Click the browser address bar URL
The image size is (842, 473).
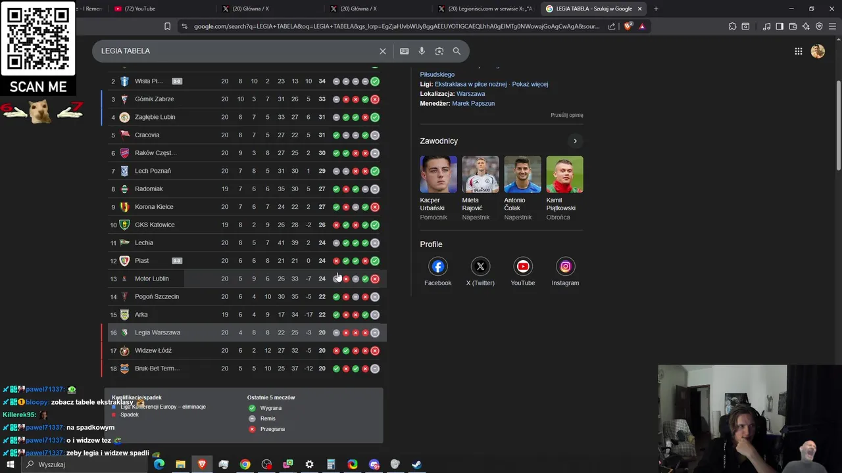coord(397,26)
